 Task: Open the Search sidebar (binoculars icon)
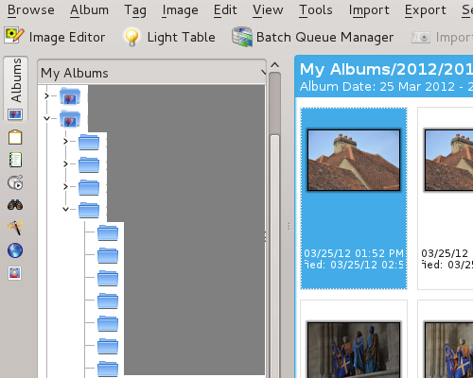coord(15,205)
